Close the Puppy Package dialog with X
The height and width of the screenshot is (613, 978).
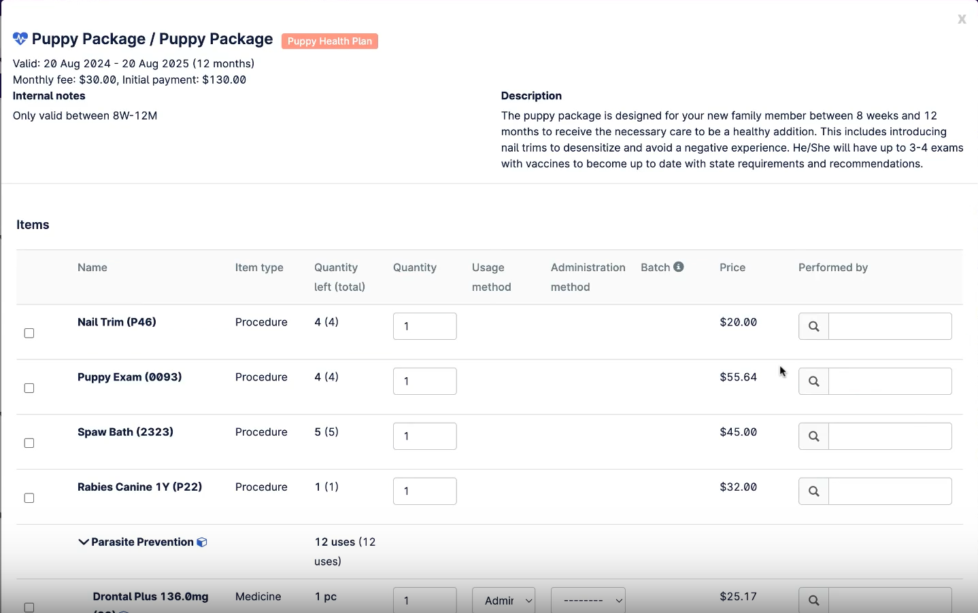click(962, 19)
